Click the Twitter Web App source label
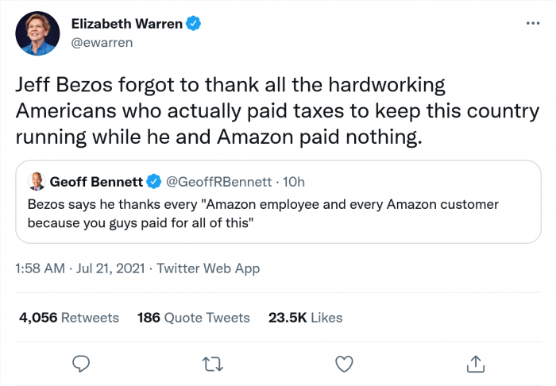 (x=208, y=269)
